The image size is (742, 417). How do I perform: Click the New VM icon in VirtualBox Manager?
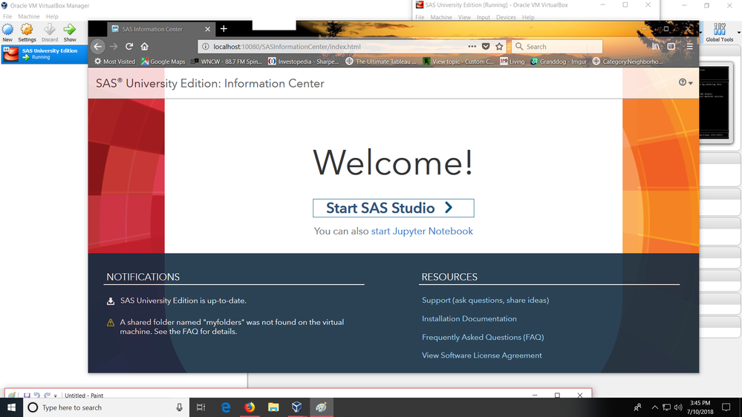click(x=7, y=32)
